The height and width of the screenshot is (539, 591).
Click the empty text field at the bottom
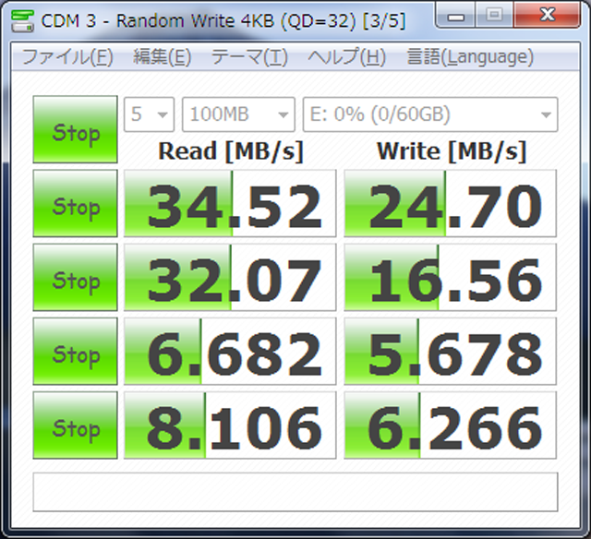[295, 492]
